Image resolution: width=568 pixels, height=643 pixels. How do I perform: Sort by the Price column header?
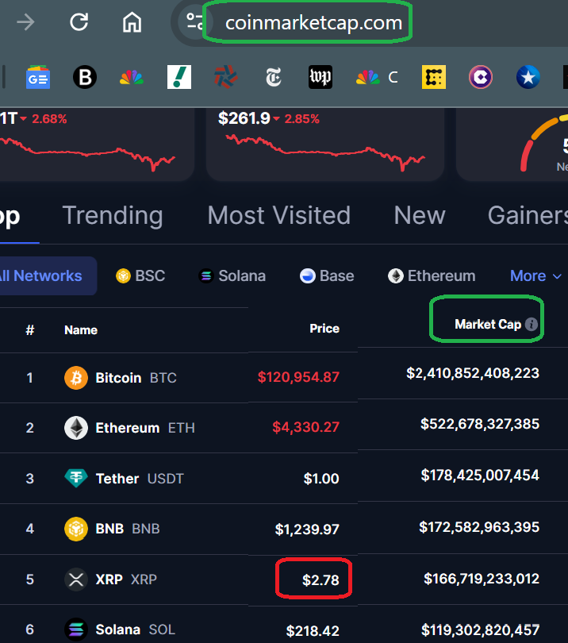point(324,329)
